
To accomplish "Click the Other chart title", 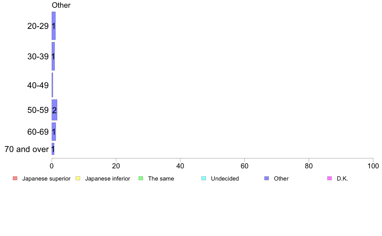I will pos(61,5).
